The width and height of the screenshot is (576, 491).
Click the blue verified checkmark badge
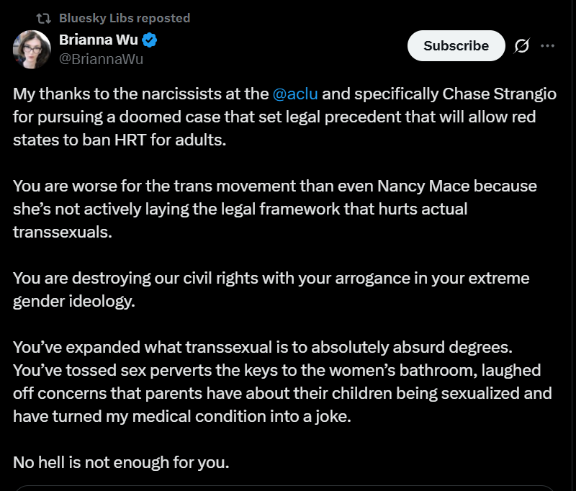pyautogui.click(x=150, y=40)
